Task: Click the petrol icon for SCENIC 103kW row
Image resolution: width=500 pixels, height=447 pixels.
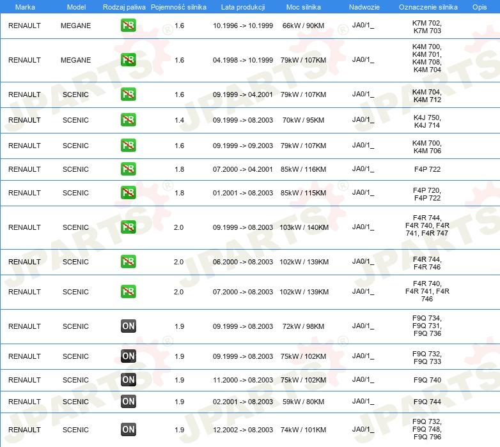Action: click(x=128, y=227)
